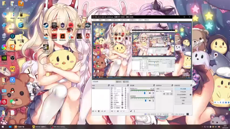Open the taskbar clock and date

[225, 127]
